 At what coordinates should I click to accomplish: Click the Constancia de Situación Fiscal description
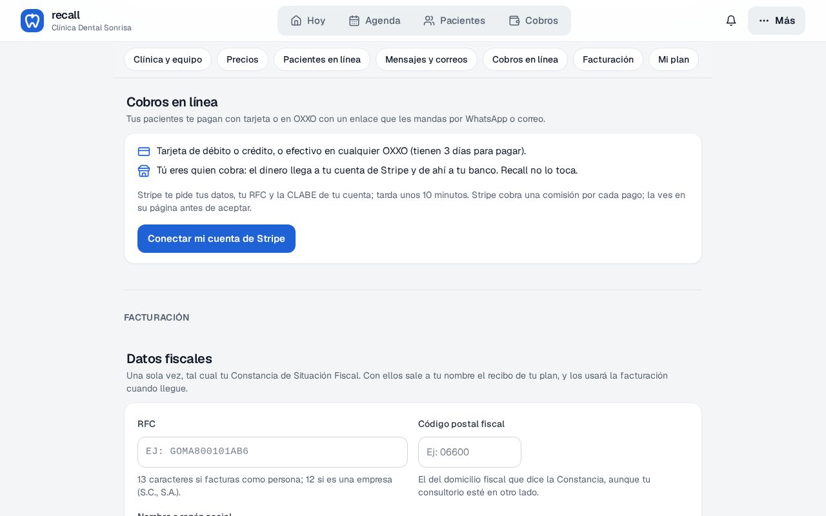point(398,382)
